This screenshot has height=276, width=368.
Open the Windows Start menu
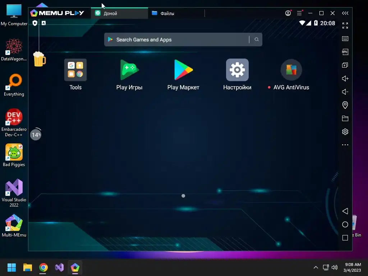tap(11, 267)
